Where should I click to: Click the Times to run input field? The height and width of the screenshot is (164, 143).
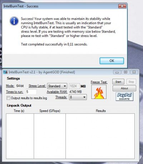click(31, 92)
